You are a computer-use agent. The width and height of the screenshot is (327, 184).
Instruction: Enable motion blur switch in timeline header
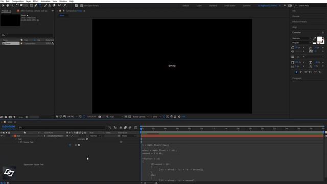[x=130, y=127]
